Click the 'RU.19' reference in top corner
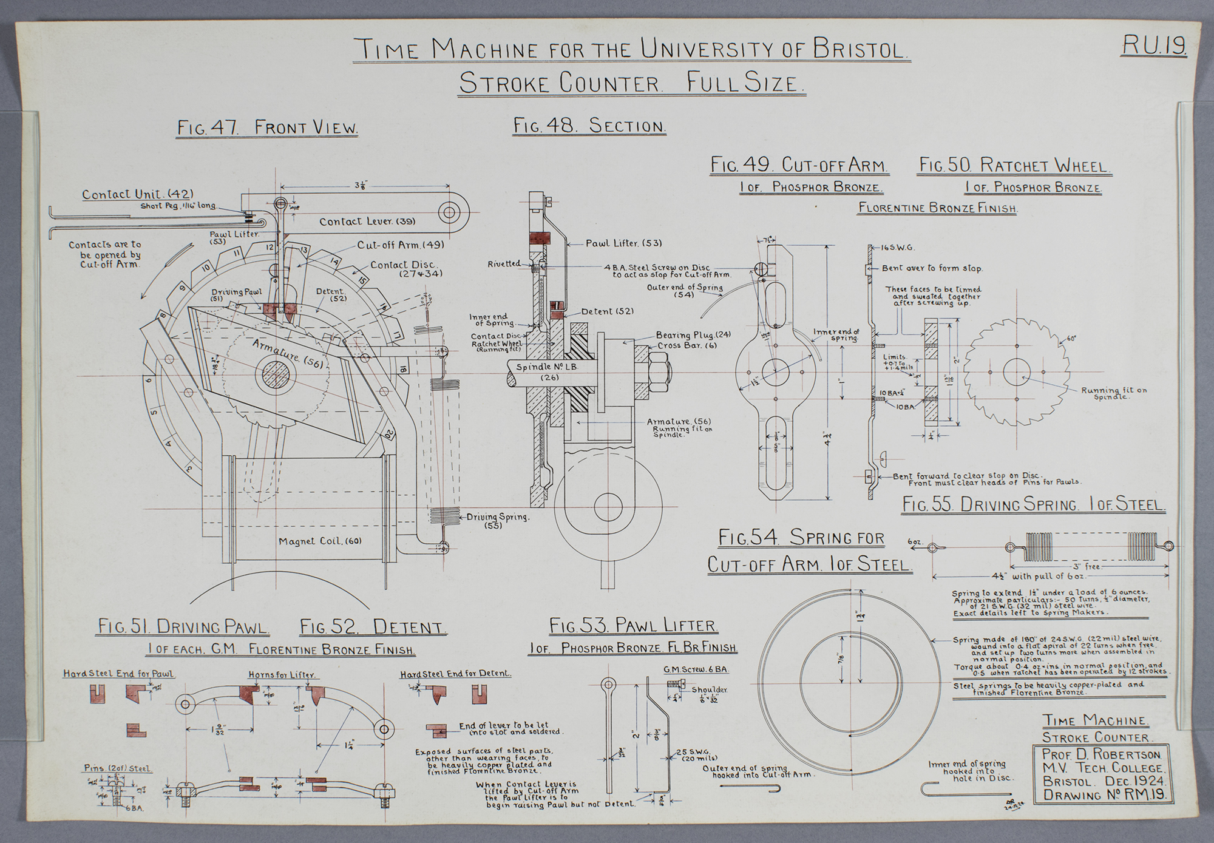1214x843 pixels. tap(1154, 46)
